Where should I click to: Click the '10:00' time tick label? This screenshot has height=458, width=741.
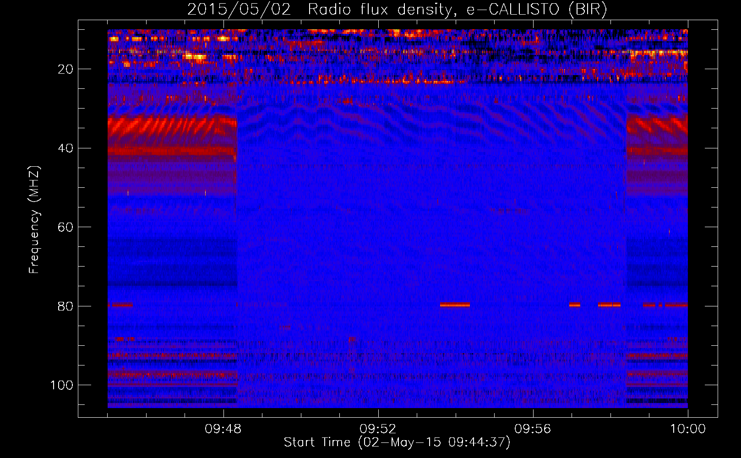click(x=688, y=429)
